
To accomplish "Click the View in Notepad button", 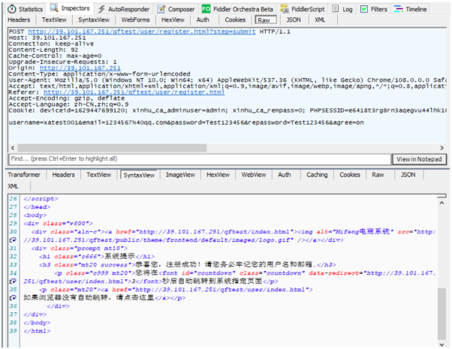I will click(x=419, y=159).
